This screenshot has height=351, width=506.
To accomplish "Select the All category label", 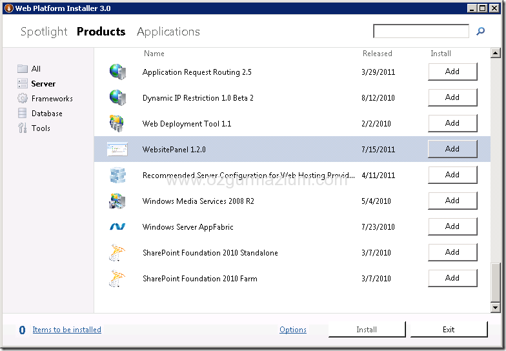I will pyautogui.click(x=36, y=68).
